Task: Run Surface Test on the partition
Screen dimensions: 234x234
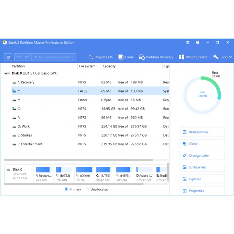Action: point(202,167)
